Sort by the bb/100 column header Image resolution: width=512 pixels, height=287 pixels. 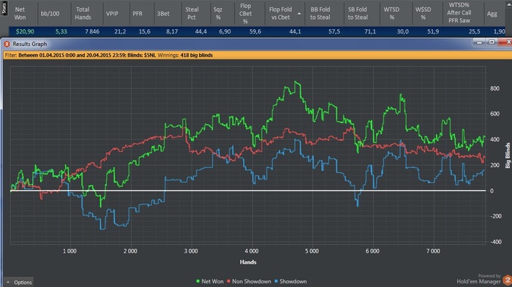(50, 13)
